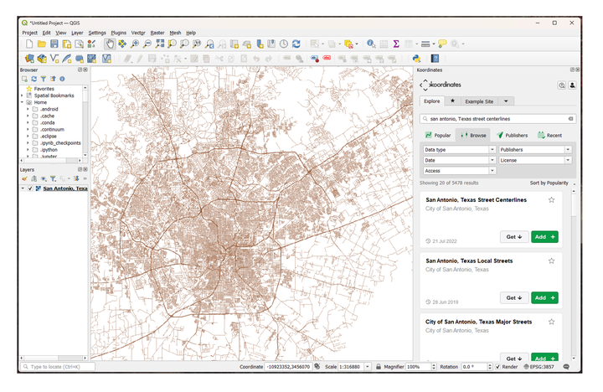
Task: Open the License filter dropdown
Action: [535, 160]
